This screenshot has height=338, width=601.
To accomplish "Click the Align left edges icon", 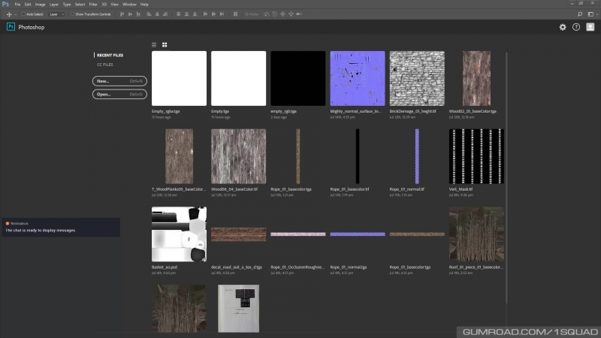I will click(149, 14).
